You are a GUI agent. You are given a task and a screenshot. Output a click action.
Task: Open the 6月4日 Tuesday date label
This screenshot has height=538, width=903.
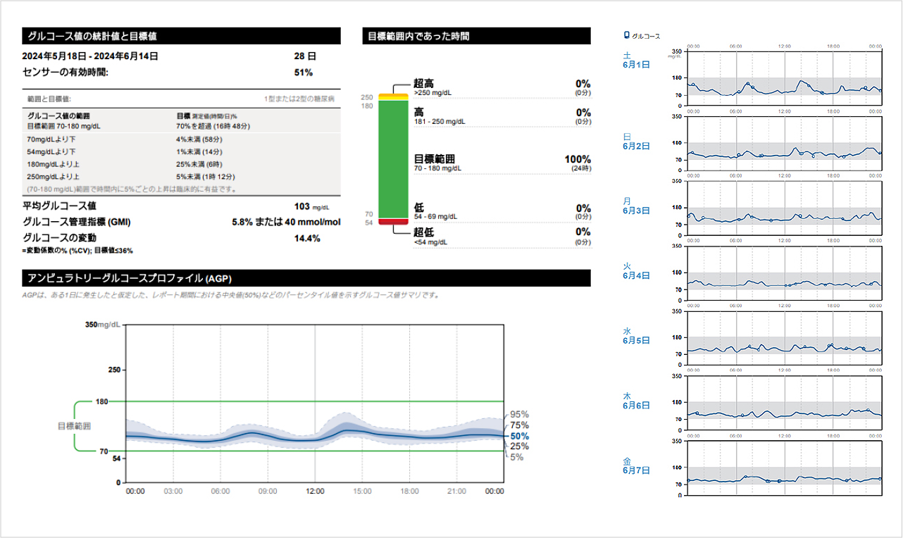pos(636,270)
